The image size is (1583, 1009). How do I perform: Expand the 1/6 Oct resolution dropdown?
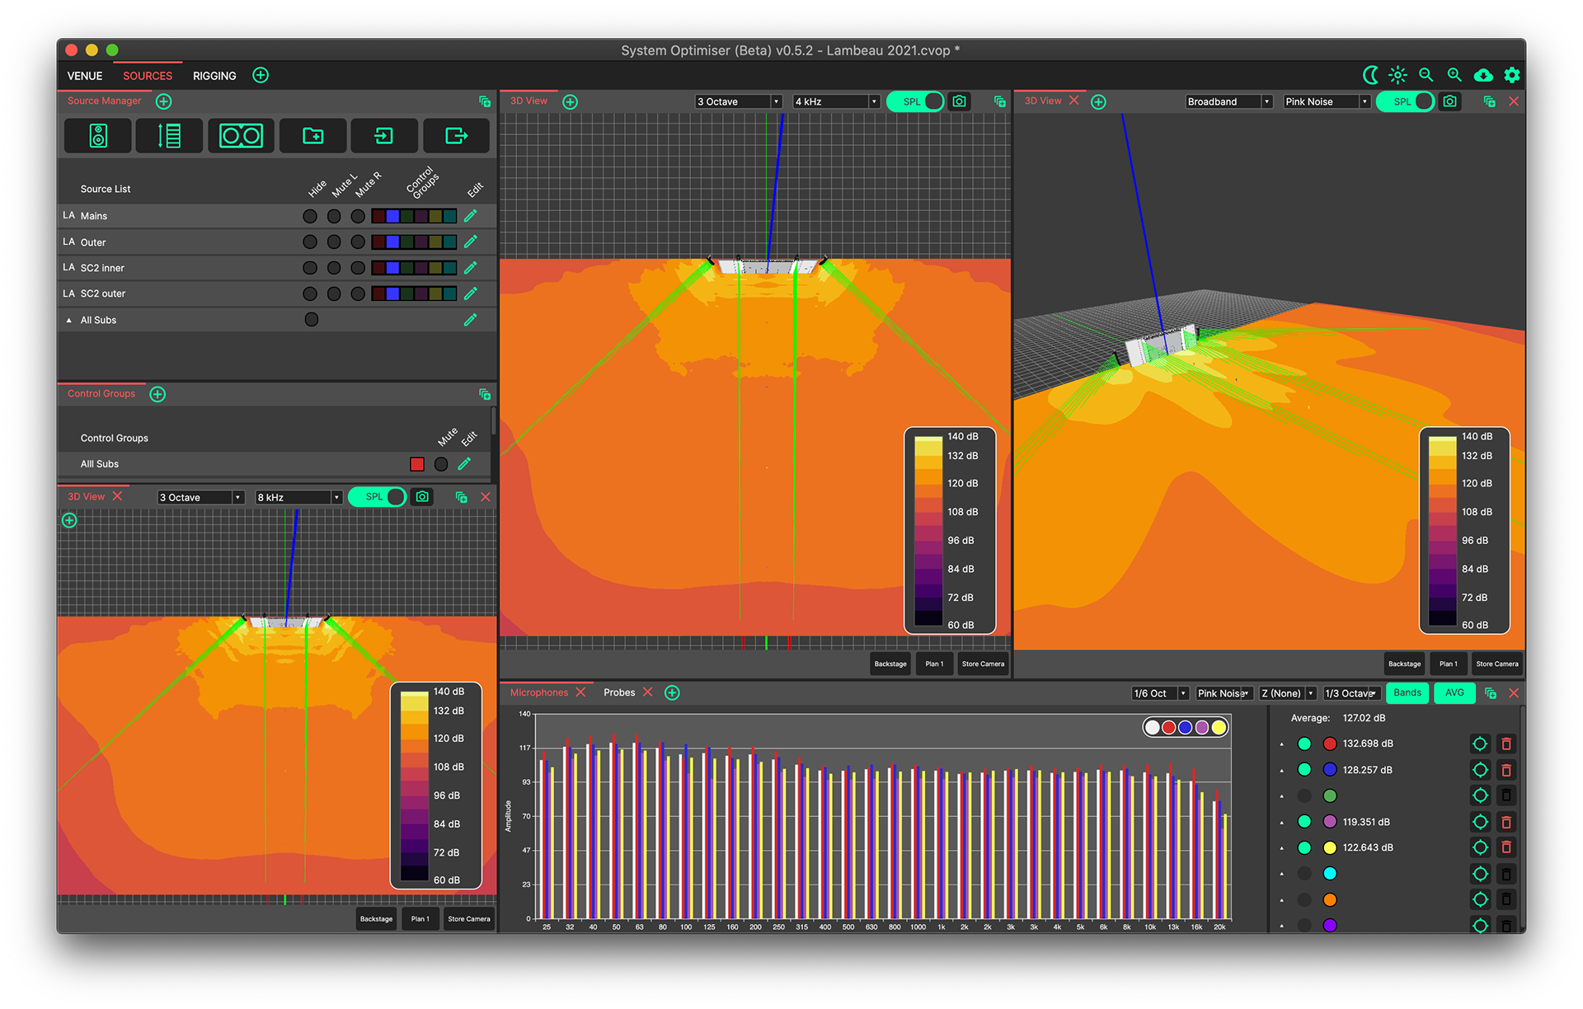click(1159, 693)
